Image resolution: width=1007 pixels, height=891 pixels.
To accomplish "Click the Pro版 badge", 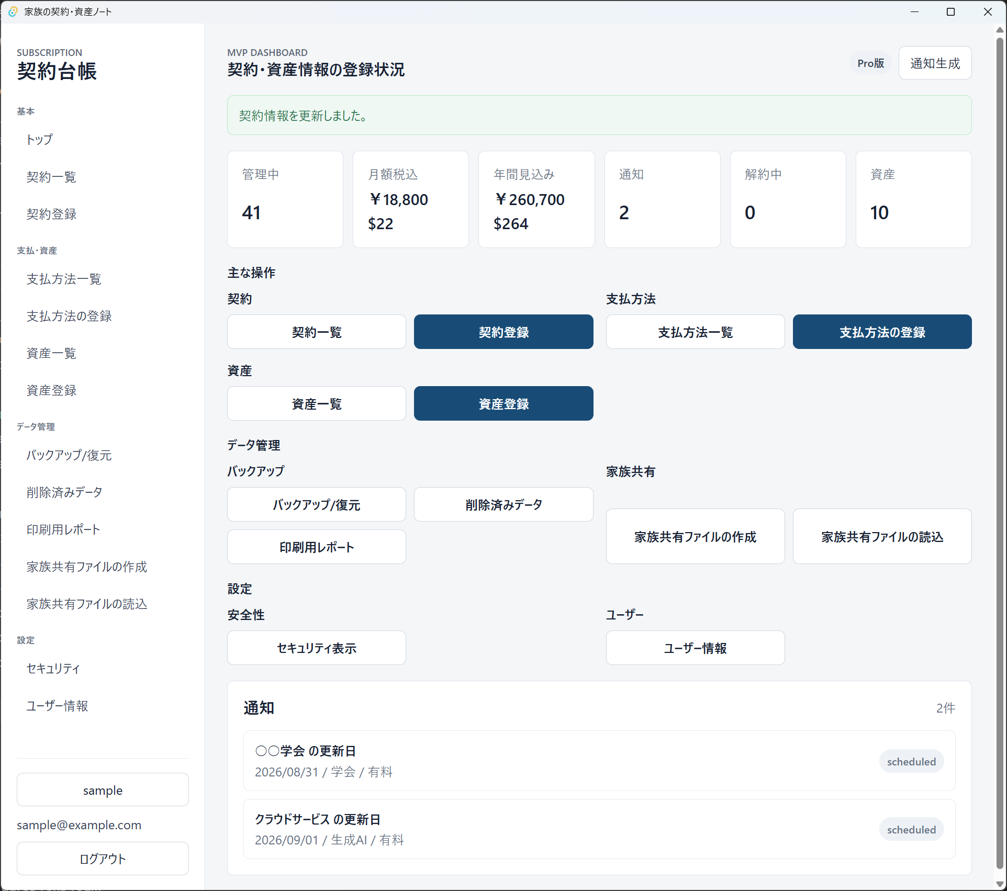I will pyautogui.click(x=870, y=63).
